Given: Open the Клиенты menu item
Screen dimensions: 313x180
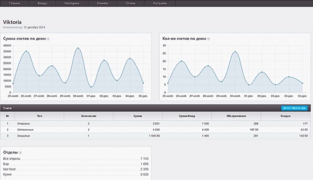Looking at the screenshot, I should pyautogui.click(x=102, y=3).
